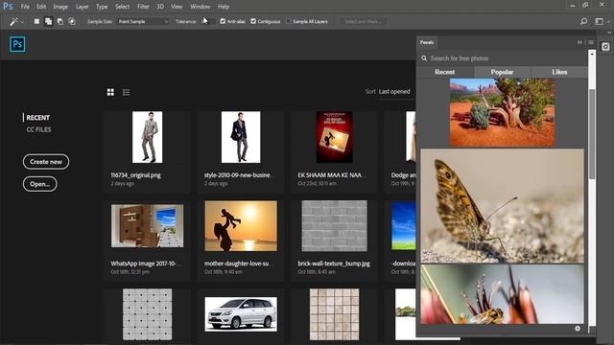Open the Magic Wand tool preset picker

pyautogui.click(x=16, y=21)
